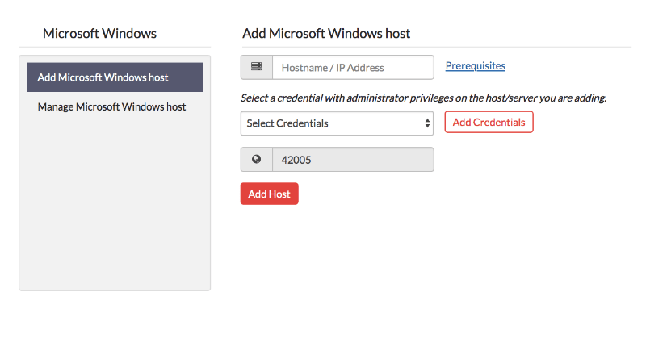Click the Select Credentials placeholder text

[287, 123]
